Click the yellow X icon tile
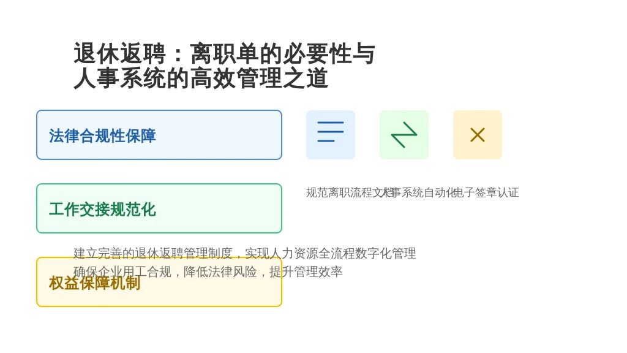Screen dimensions: 627x353 (x=478, y=135)
